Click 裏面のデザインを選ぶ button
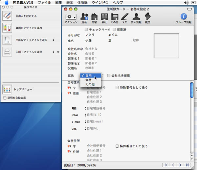Screen dimensions: 197x170 pyautogui.click(x=29, y=28)
